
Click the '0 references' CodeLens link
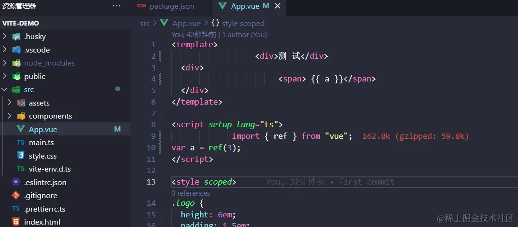tap(191, 193)
